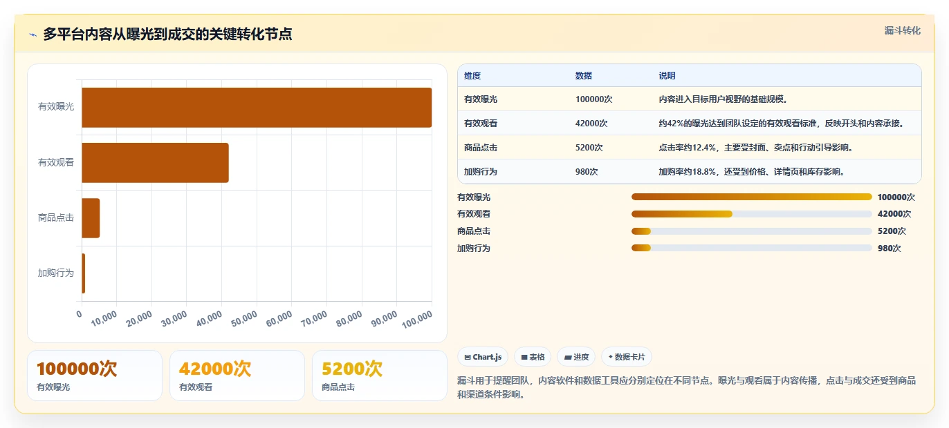
Task: Select the 进度 chip
Action: pos(576,357)
